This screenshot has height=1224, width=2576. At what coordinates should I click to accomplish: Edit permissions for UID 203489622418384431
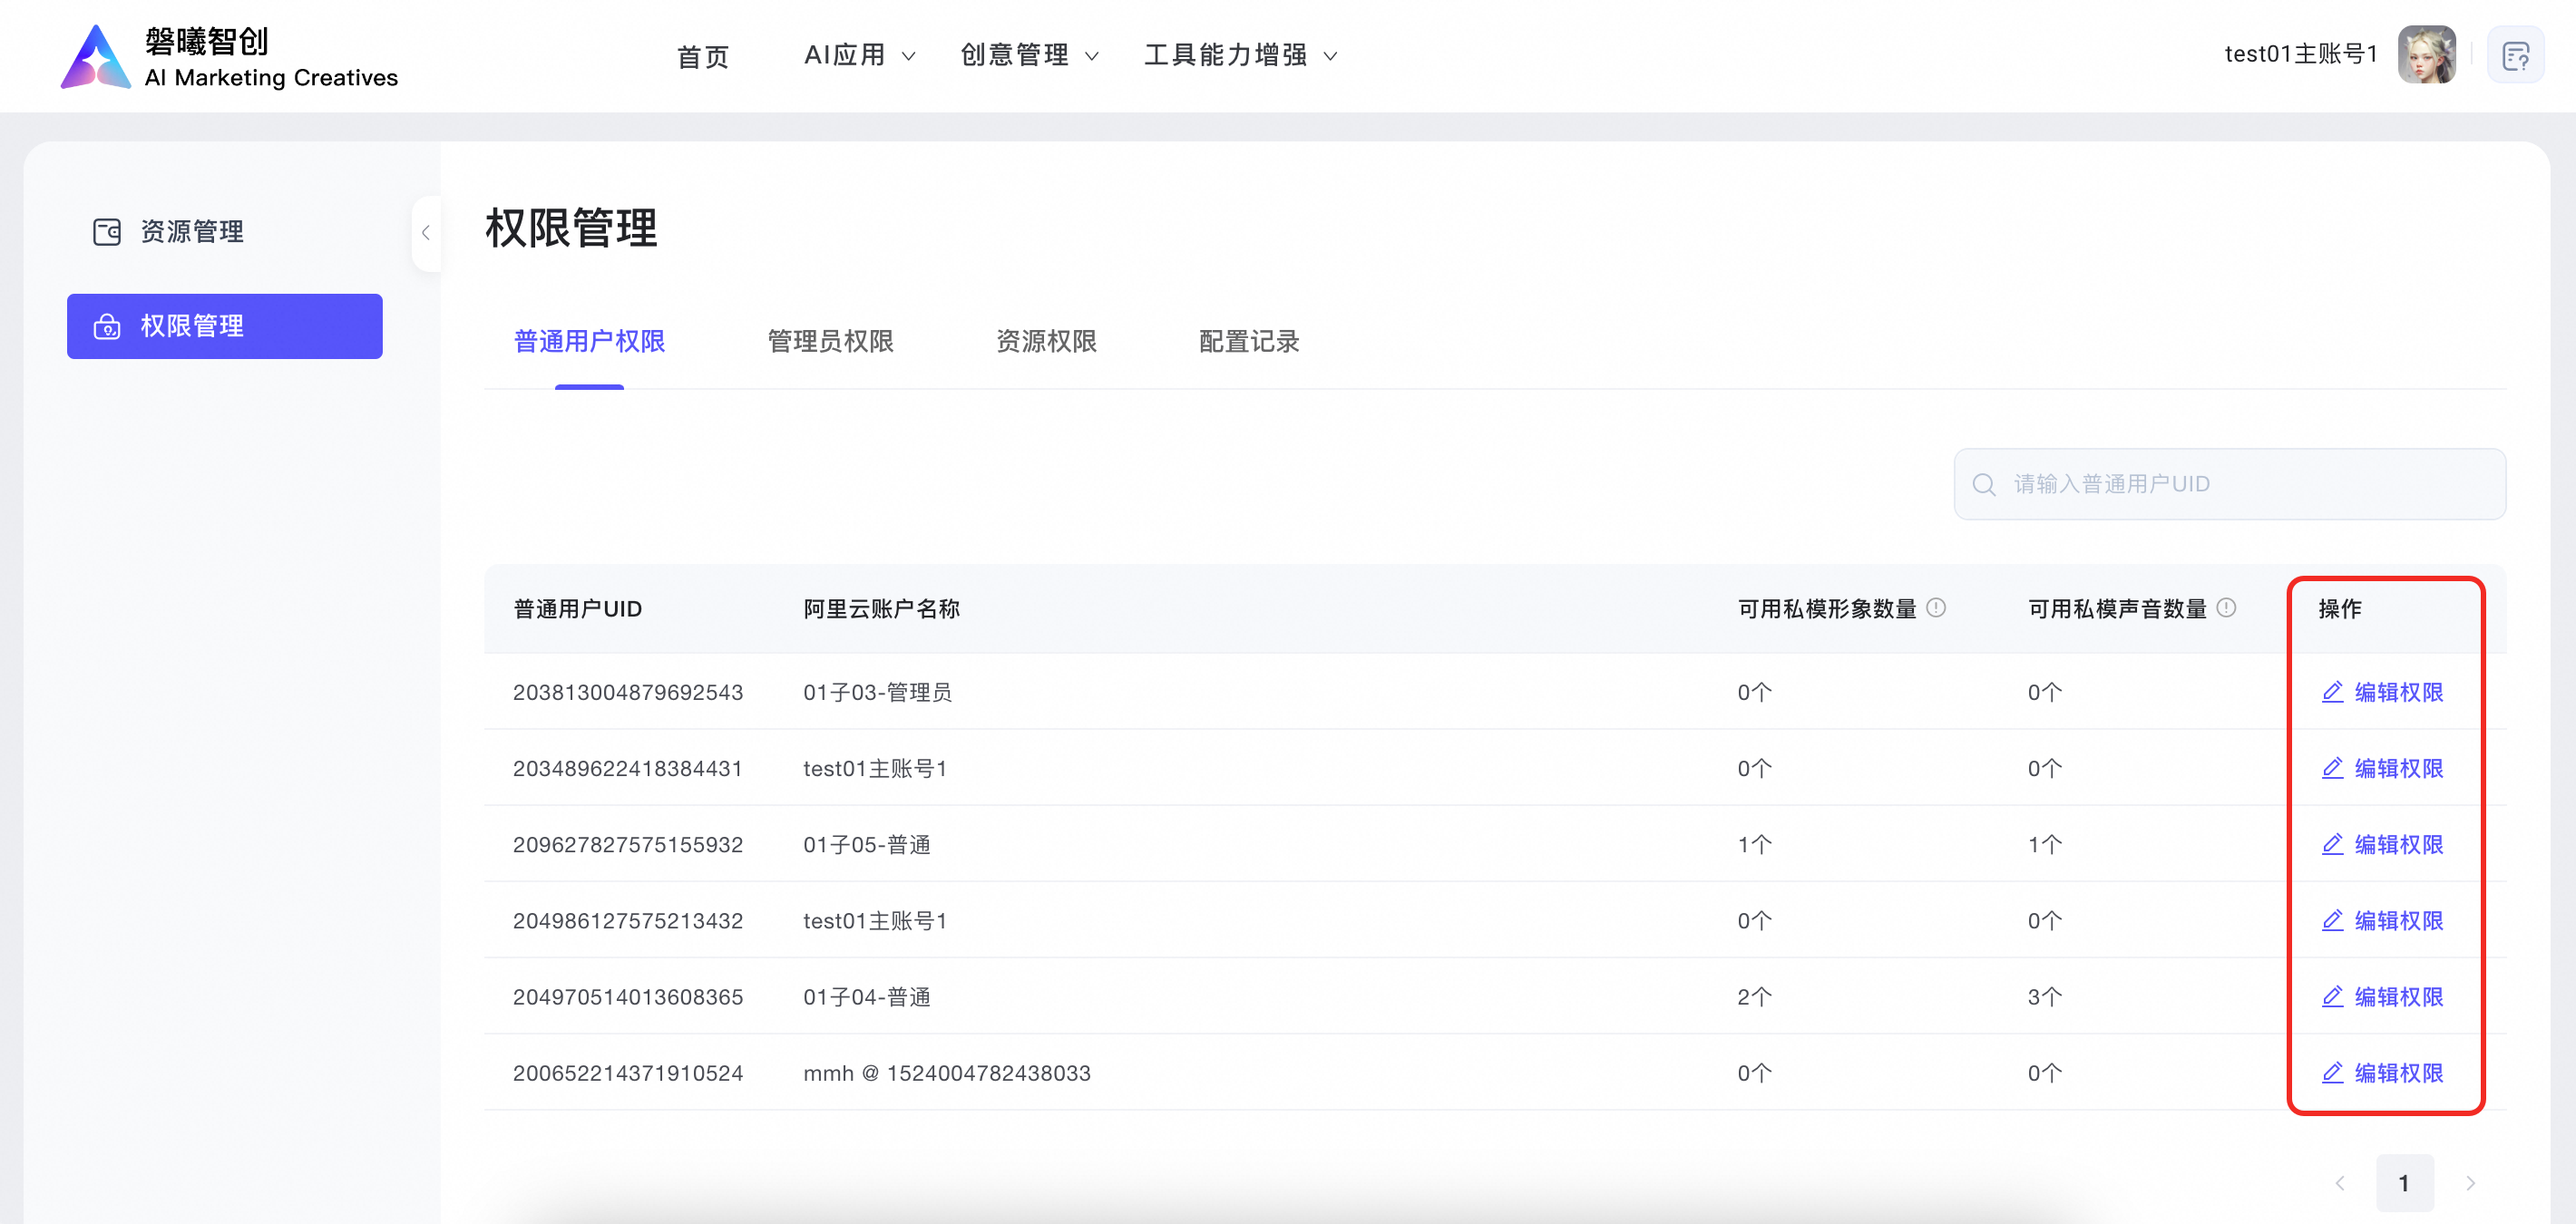[2381, 768]
